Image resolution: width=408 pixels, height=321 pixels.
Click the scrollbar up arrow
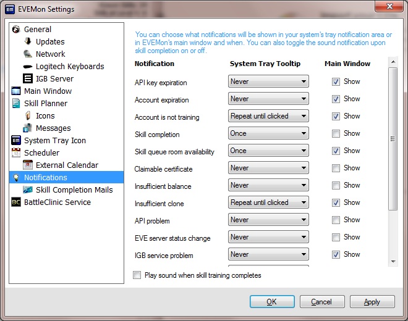pyautogui.click(x=393, y=62)
